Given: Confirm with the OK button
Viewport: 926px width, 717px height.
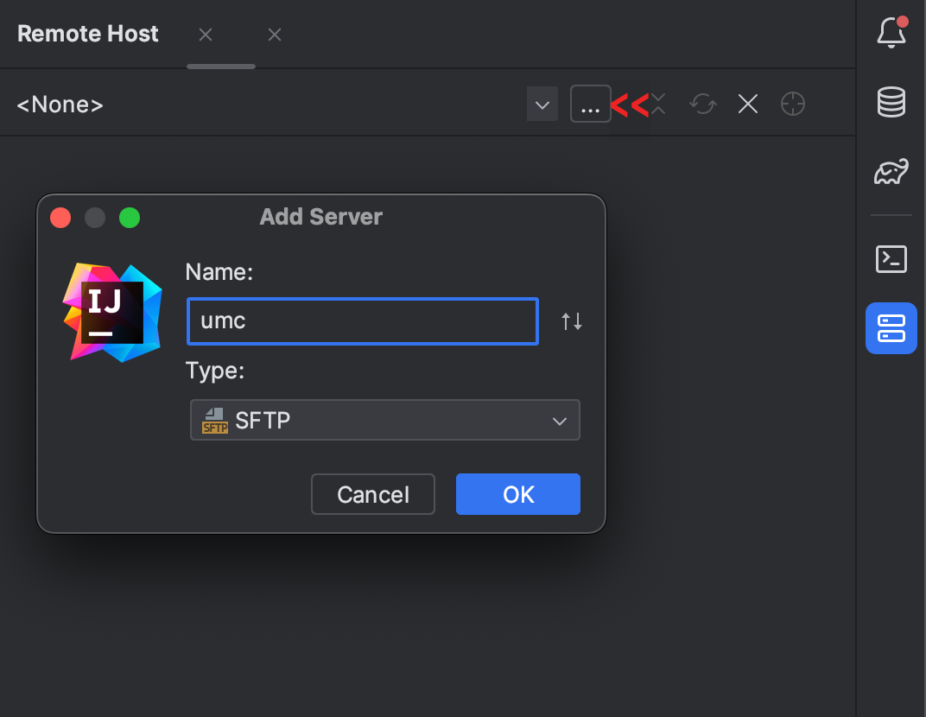Looking at the screenshot, I should click(x=518, y=494).
